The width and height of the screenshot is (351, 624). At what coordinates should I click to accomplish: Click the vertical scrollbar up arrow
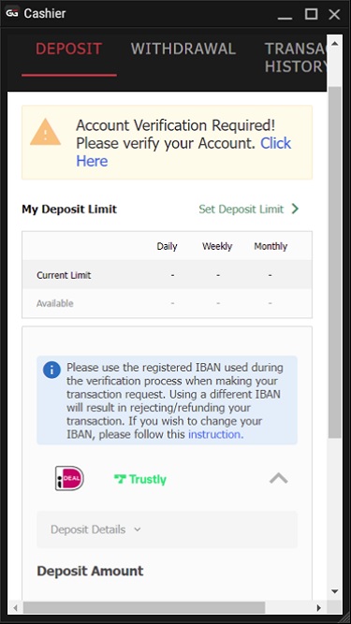click(334, 43)
